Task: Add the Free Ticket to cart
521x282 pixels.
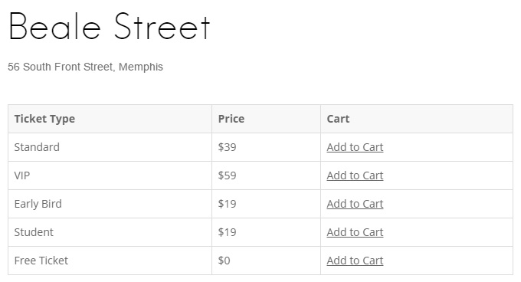Action: 355,261
